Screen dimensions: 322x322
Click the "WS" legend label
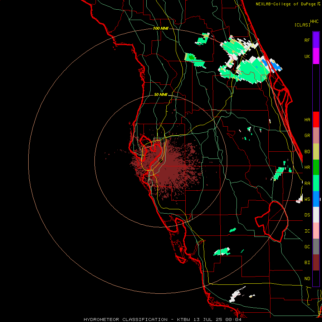pyautogui.click(x=307, y=199)
